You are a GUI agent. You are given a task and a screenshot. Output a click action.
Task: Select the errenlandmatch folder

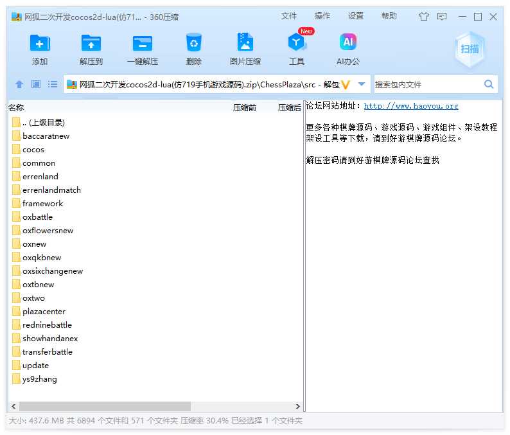click(x=46, y=190)
